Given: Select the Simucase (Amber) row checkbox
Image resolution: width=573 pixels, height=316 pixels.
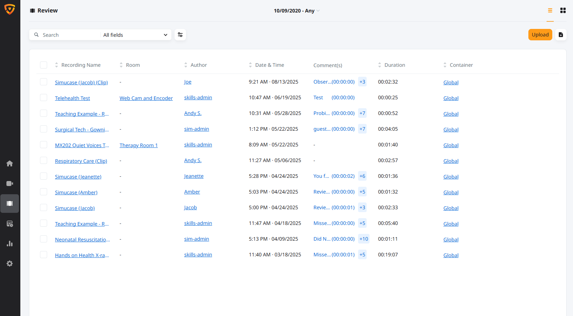Looking at the screenshot, I should pos(44,192).
